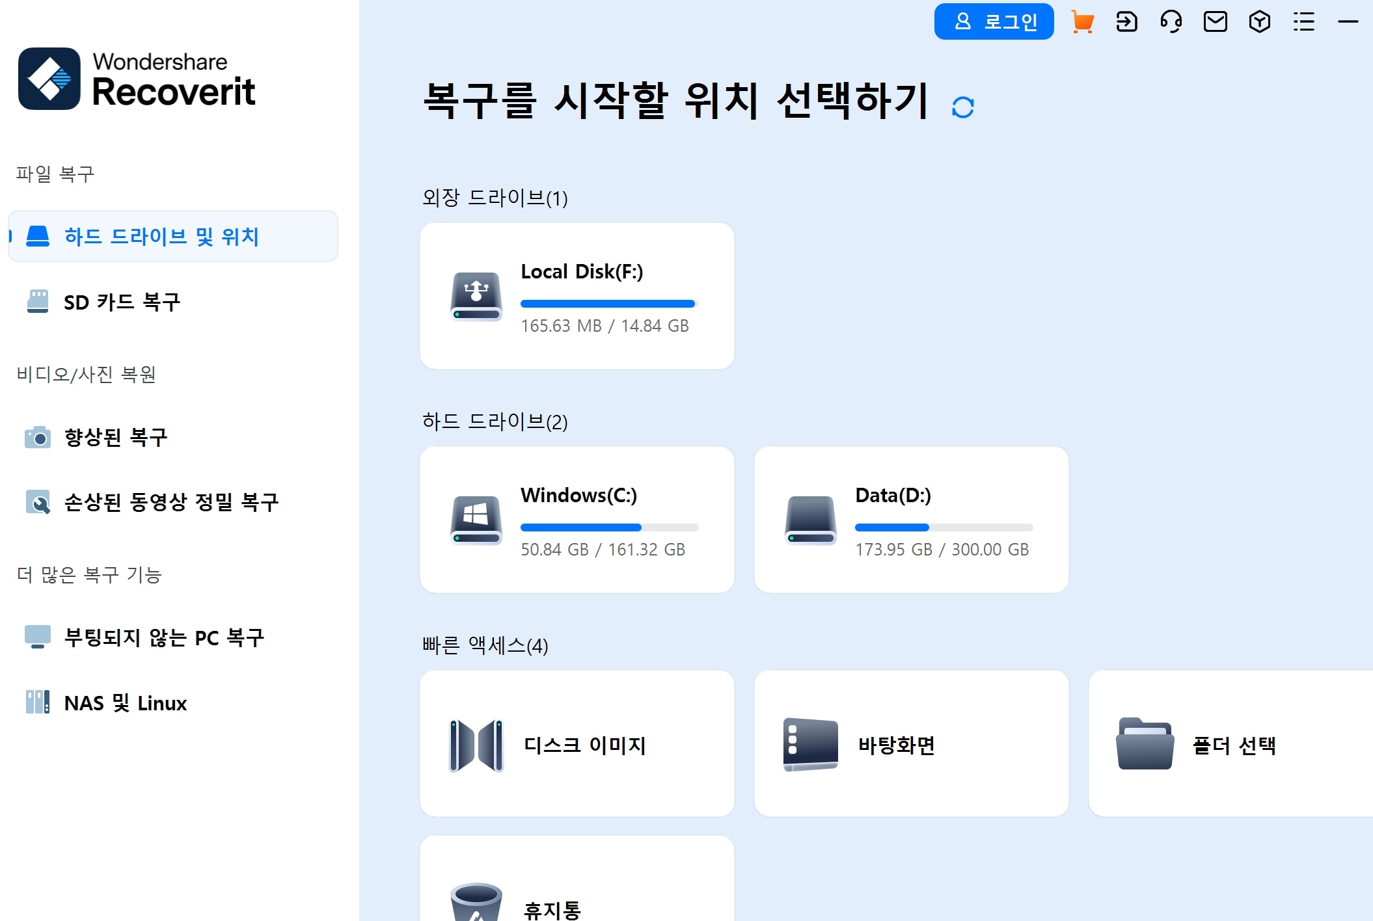Open 디스크 이미지 label in quick access
This screenshot has height=921, width=1373.
coord(584,745)
